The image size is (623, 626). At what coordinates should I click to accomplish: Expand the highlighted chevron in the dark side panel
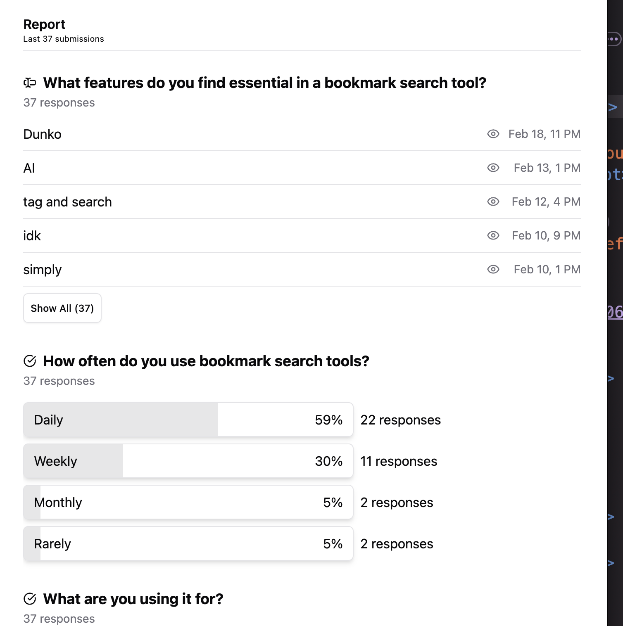613,107
